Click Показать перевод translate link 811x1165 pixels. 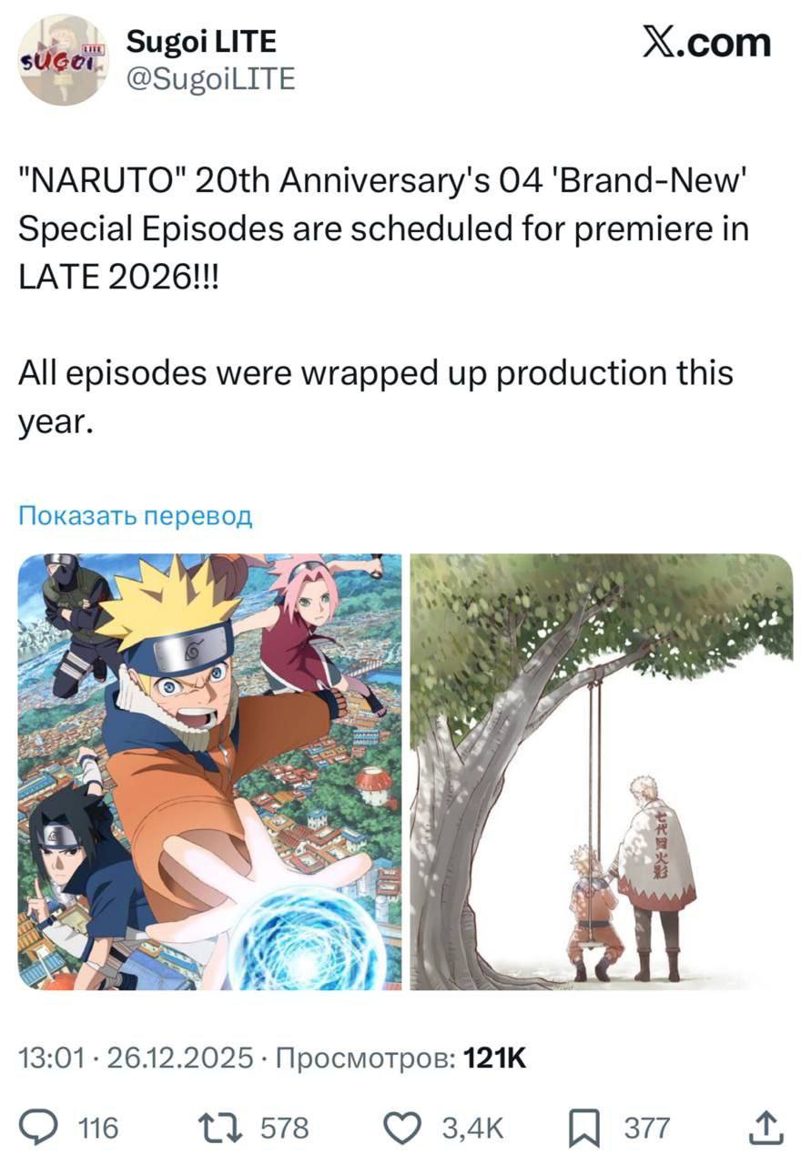(x=135, y=516)
